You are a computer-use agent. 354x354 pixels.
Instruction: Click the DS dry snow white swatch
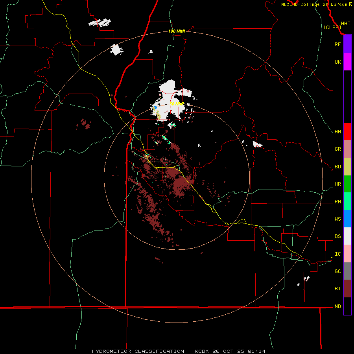click(x=347, y=236)
